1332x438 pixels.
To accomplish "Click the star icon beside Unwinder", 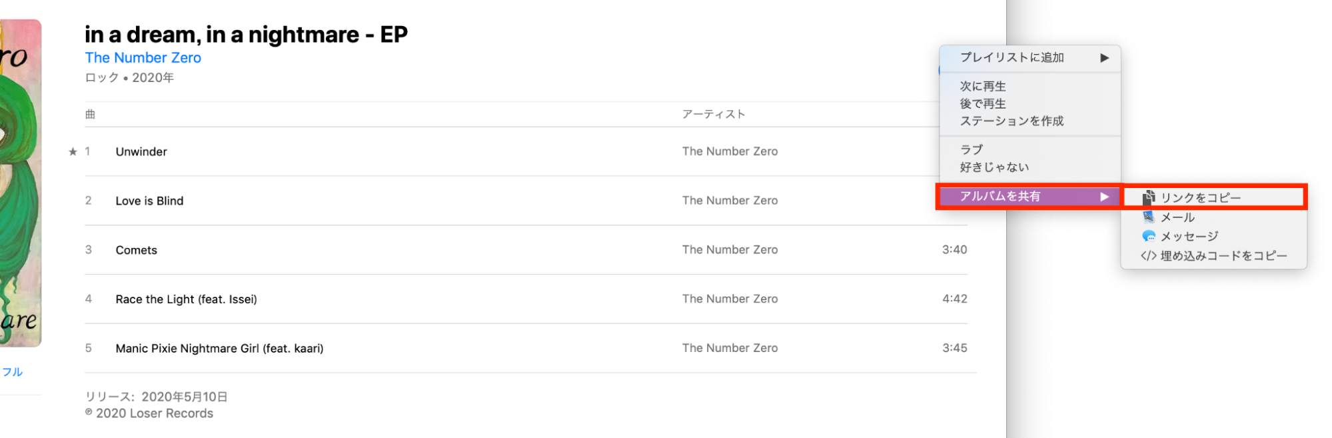I will pos(73,152).
